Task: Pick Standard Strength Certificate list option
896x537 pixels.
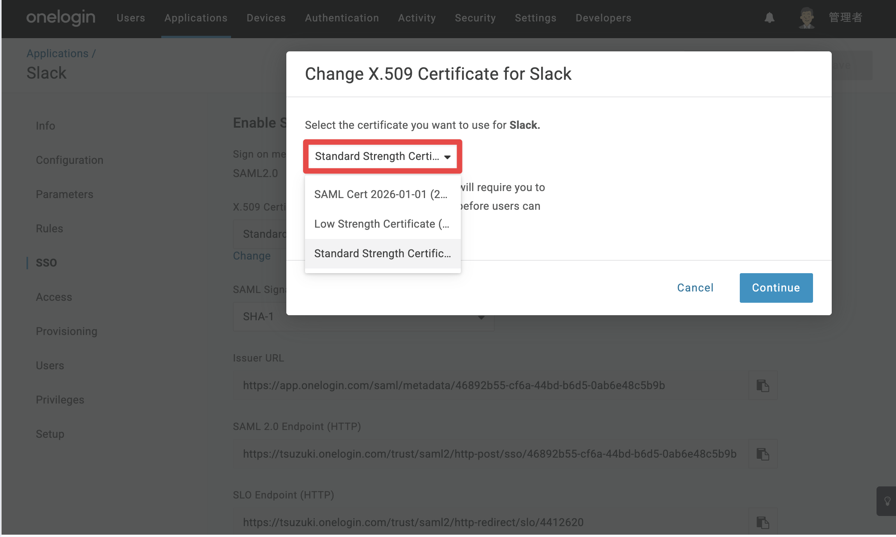Action: (383, 253)
